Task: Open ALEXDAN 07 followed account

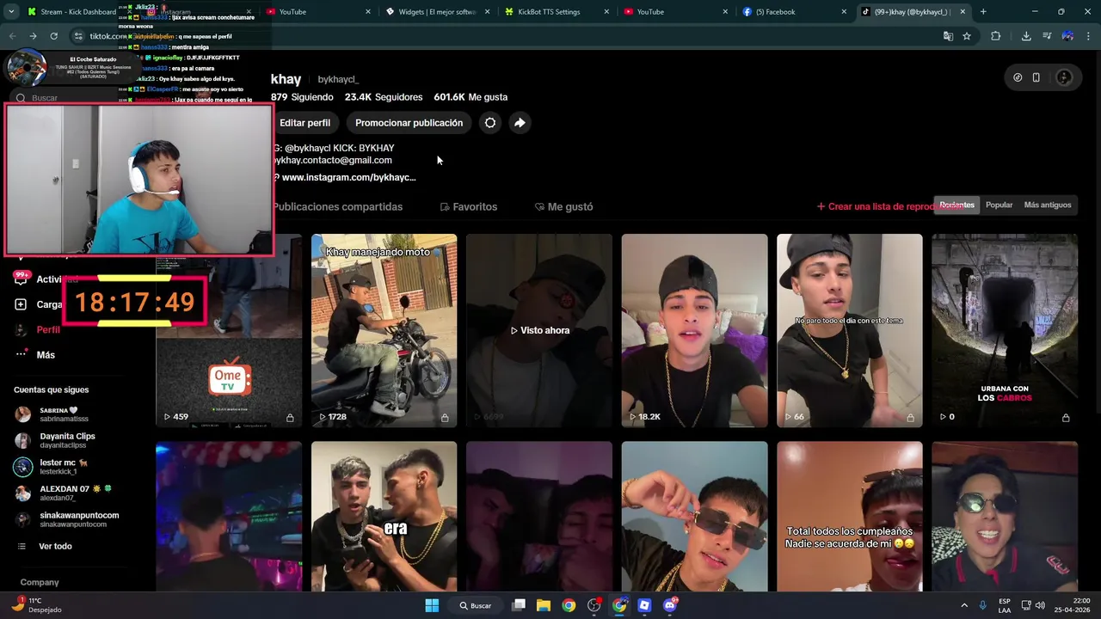Action: [x=65, y=493]
